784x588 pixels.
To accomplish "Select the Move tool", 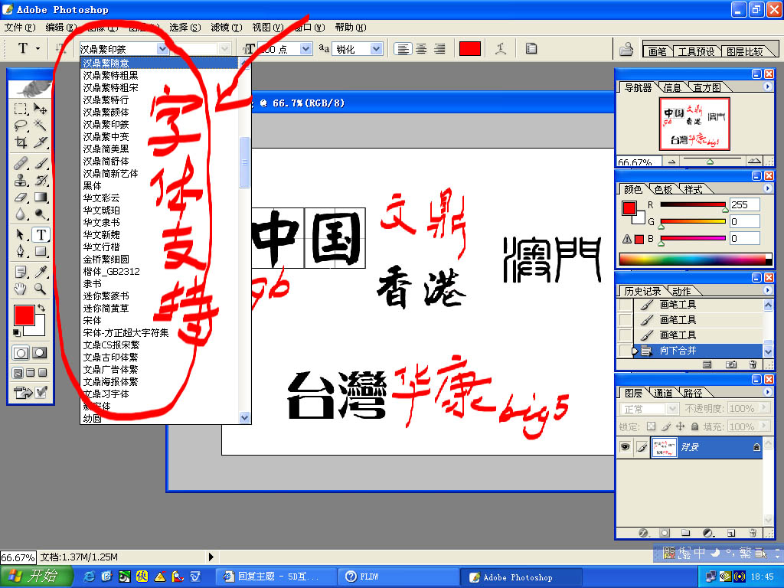I will [40, 109].
